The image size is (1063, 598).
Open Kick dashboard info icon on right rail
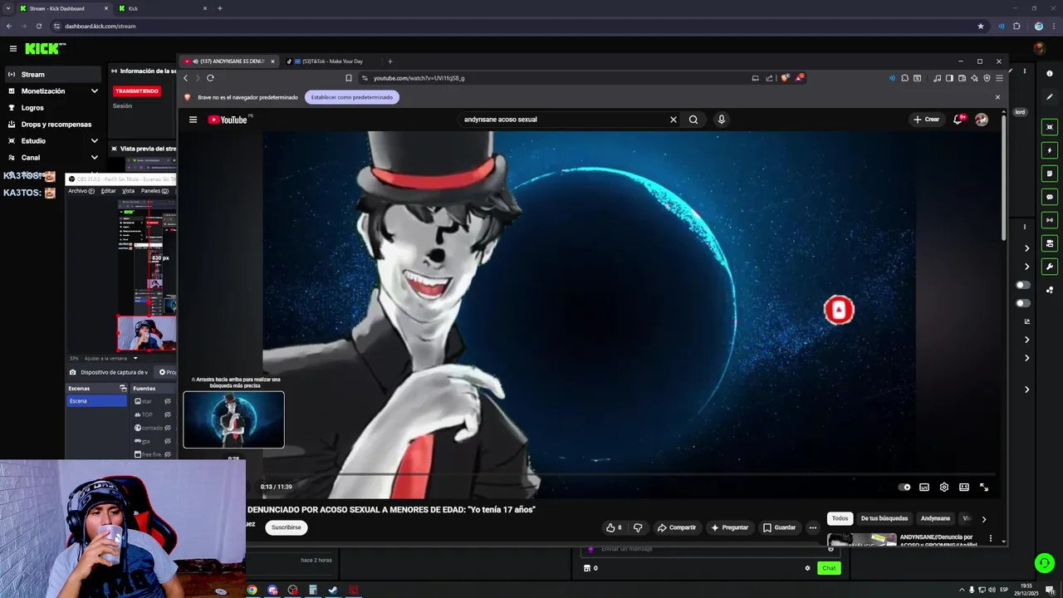click(1050, 74)
